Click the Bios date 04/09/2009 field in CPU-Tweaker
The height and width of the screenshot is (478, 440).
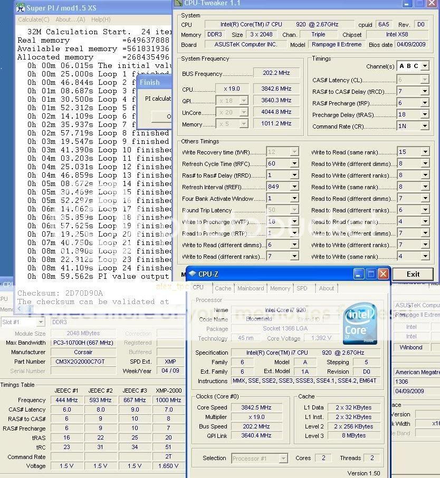pyautogui.click(x=411, y=44)
